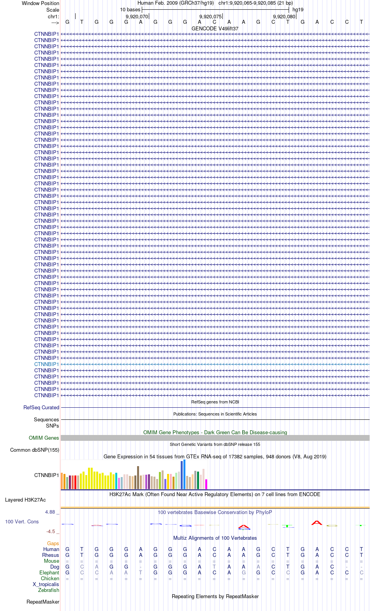The height and width of the screenshot is (611, 370).
Task: Click the gray OMIM Genes bar
Action: (x=215, y=438)
